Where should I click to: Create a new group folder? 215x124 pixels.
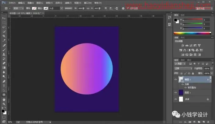click(199, 122)
